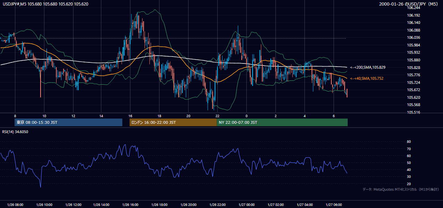Click the 1/27 02:00 date label
Screen dimensions: 443x208
click(276, 205)
